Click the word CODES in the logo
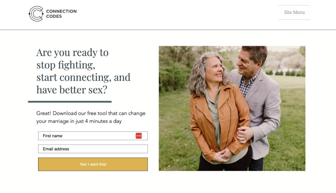Viewport: 336px width, 193px height. click(x=54, y=16)
